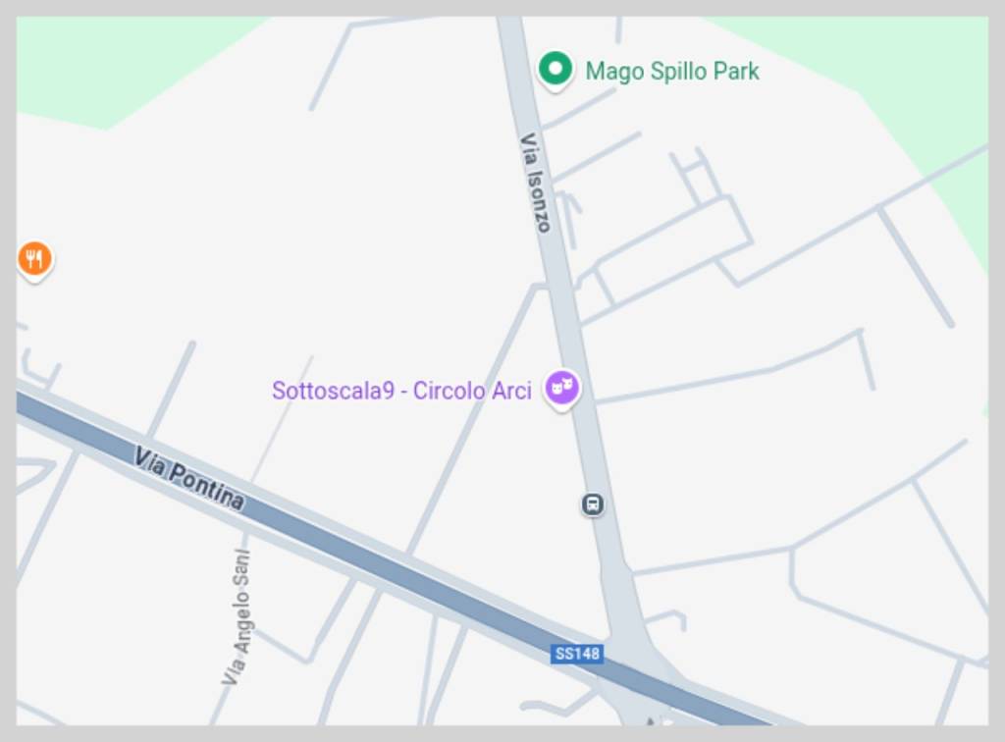Click the orange fork and knife restaurant pin
Image resolution: width=1005 pixels, height=742 pixels.
(34, 260)
